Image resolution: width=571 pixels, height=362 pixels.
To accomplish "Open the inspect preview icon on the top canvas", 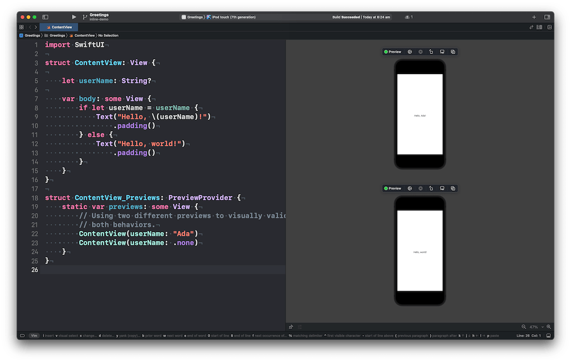I will (x=420, y=51).
